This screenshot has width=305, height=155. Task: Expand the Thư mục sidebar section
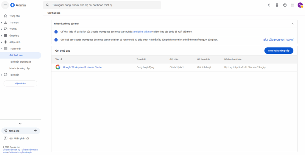click(x=2, y=23)
